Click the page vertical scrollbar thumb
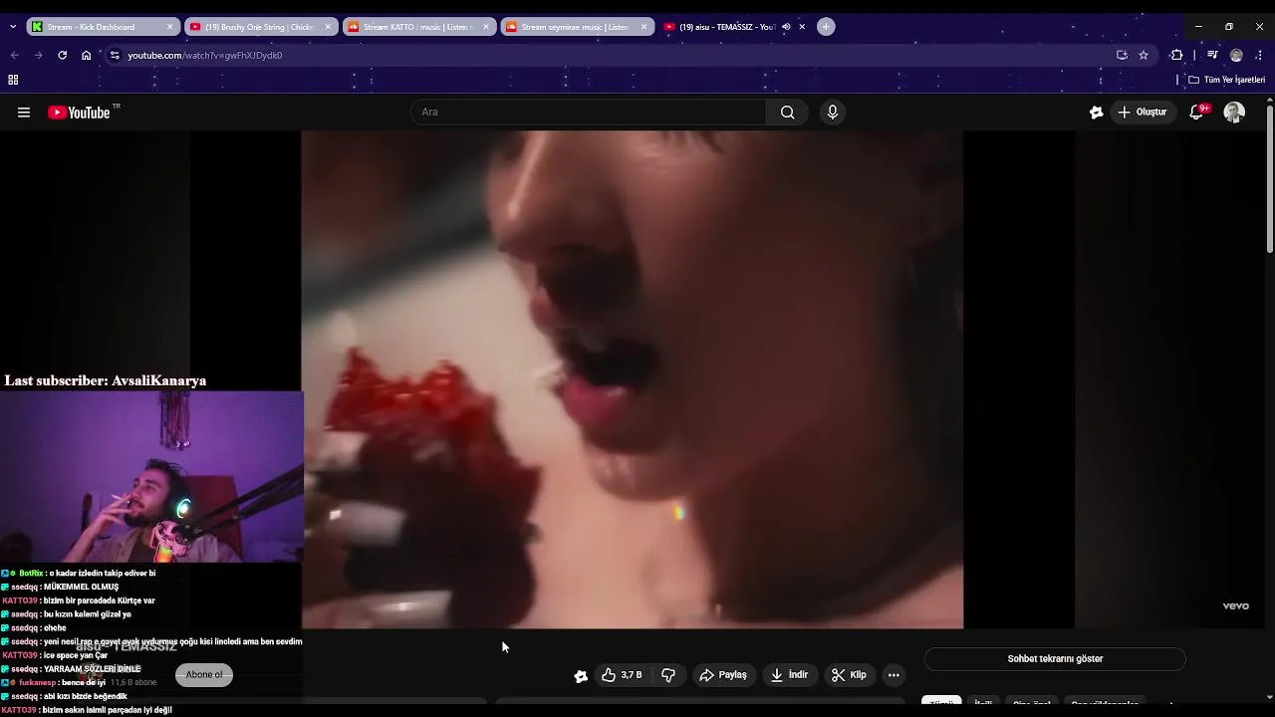 click(1269, 177)
